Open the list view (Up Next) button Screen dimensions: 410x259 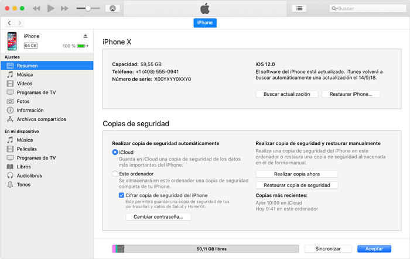[299, 8]
